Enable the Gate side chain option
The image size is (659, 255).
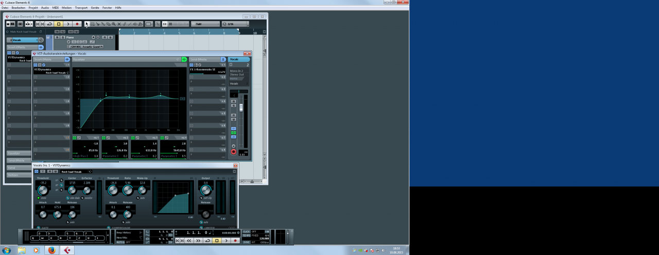tap(67, 198)
